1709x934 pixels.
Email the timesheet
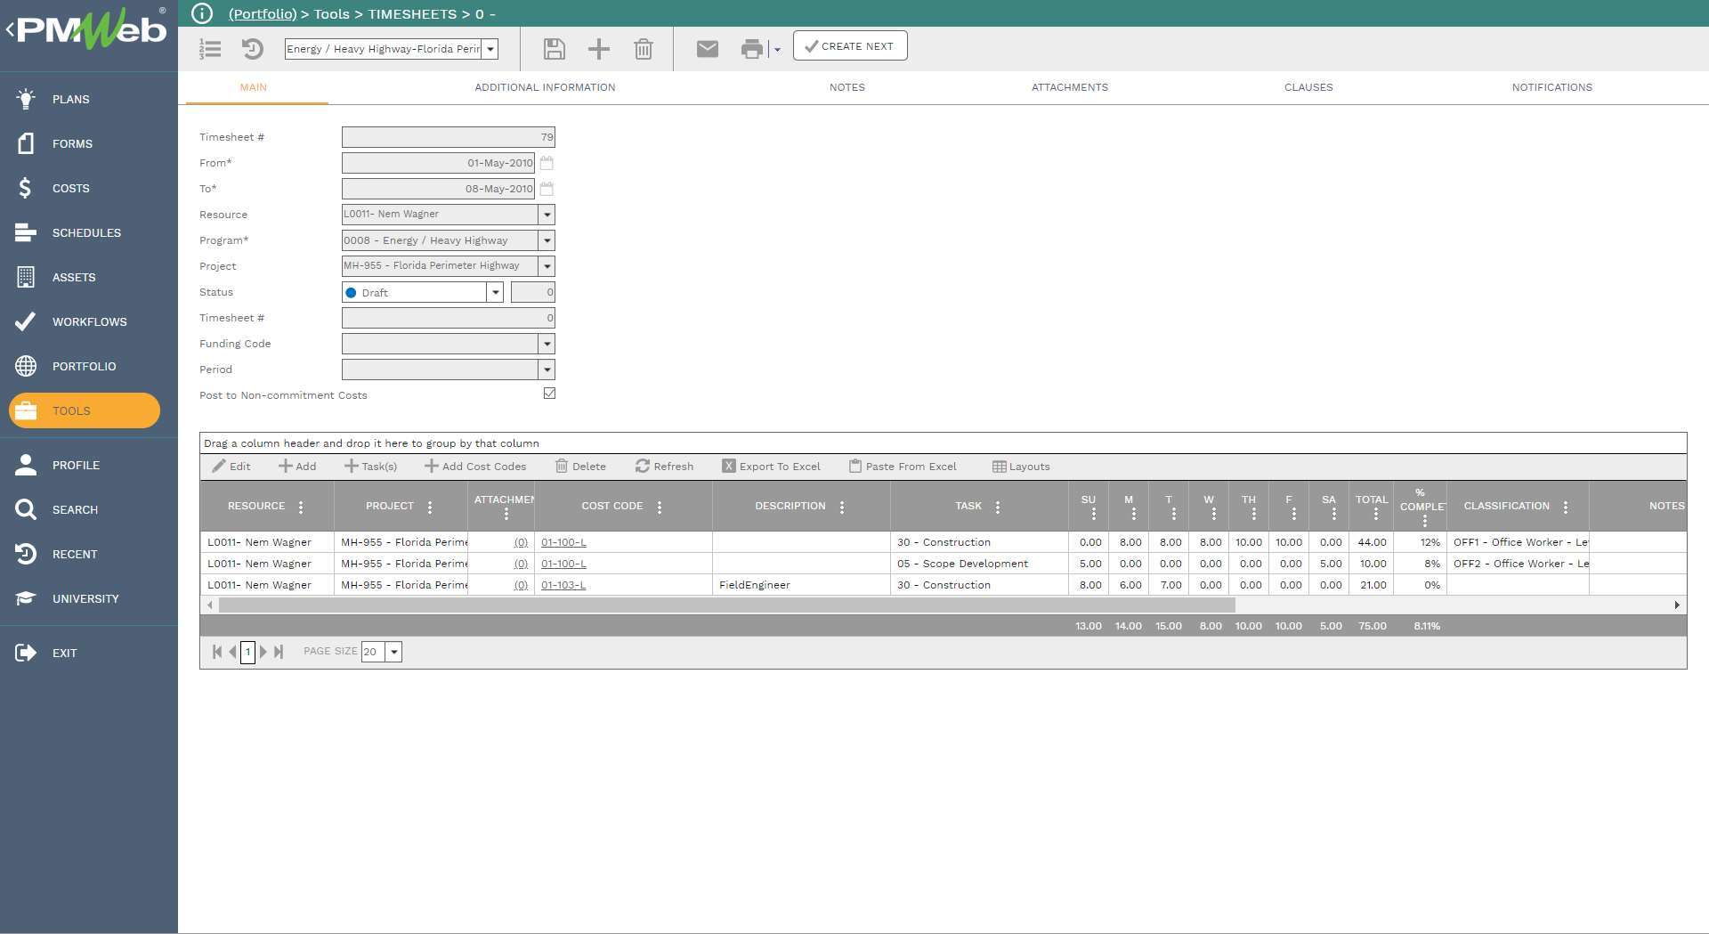click(x=707, y=49)
